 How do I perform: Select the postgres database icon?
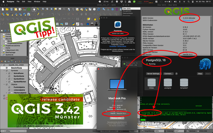pos(168,83)
